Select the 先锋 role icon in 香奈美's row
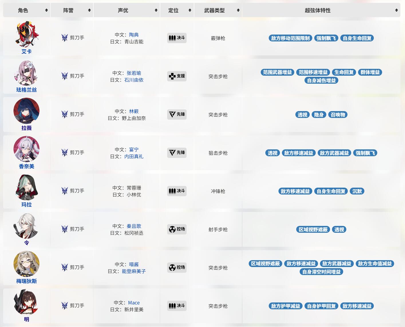Image resolution: width=405 pixels, height=327 pixels. [x=172, y=153]
